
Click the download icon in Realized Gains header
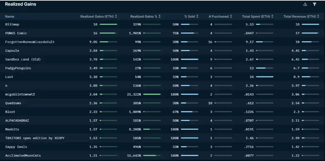(305, 4)
